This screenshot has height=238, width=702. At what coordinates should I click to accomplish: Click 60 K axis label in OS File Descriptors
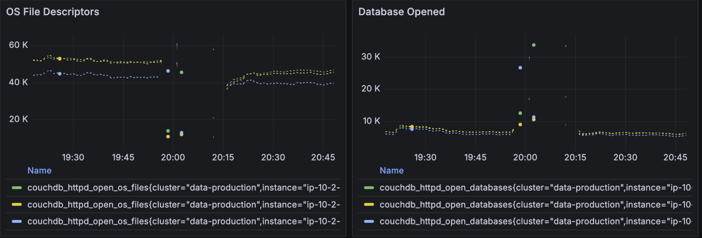(x=19, y=45)
